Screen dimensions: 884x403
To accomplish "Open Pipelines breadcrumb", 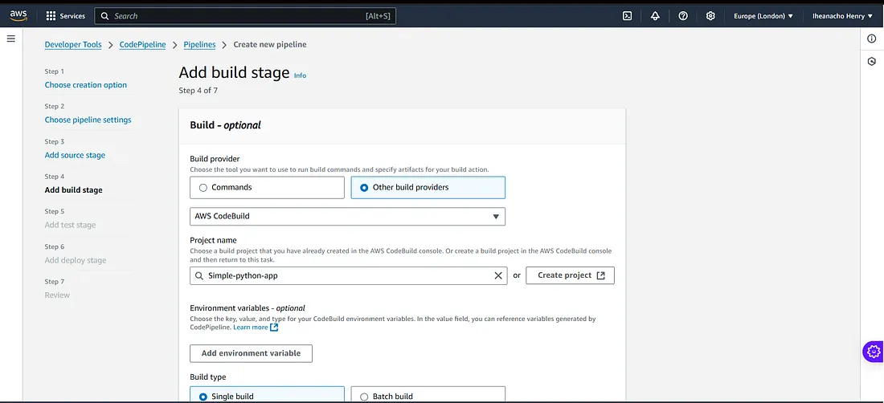I will click(199, 44).
